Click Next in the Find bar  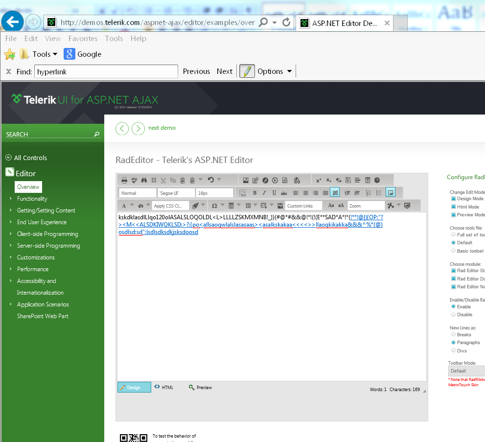coord(225,71)
